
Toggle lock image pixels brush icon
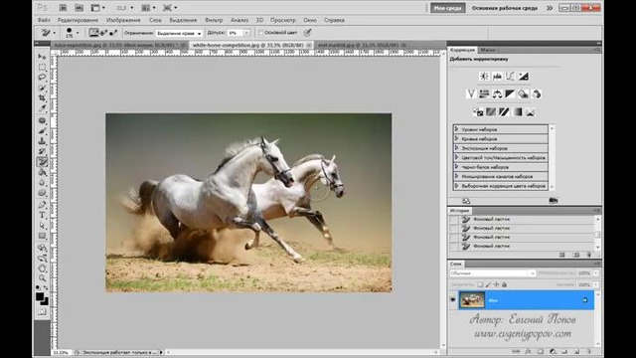point(488,285)
